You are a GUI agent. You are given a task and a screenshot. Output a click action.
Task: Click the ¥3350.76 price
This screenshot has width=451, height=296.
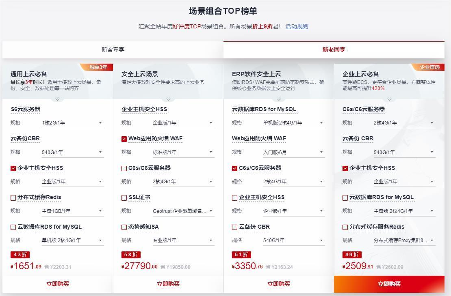pyautogui.click(x=247, y=266)
